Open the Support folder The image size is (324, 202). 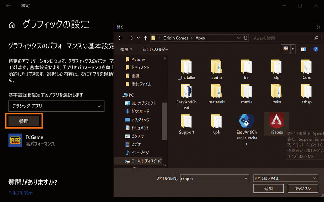click(186, 124)
